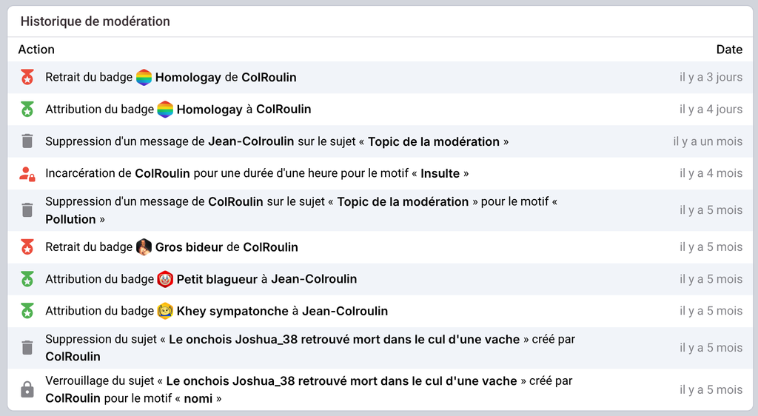Click the Khey sympatonche badge emoji image

click(165, 311)
